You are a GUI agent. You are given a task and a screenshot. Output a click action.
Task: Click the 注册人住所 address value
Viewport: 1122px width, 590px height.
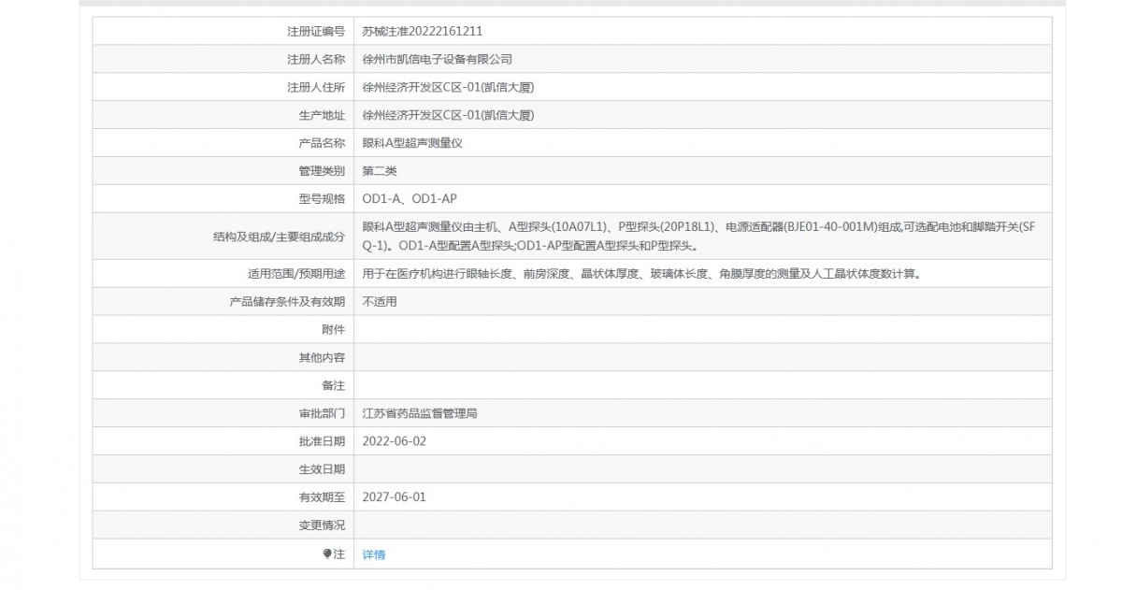[x=448, y=87]
